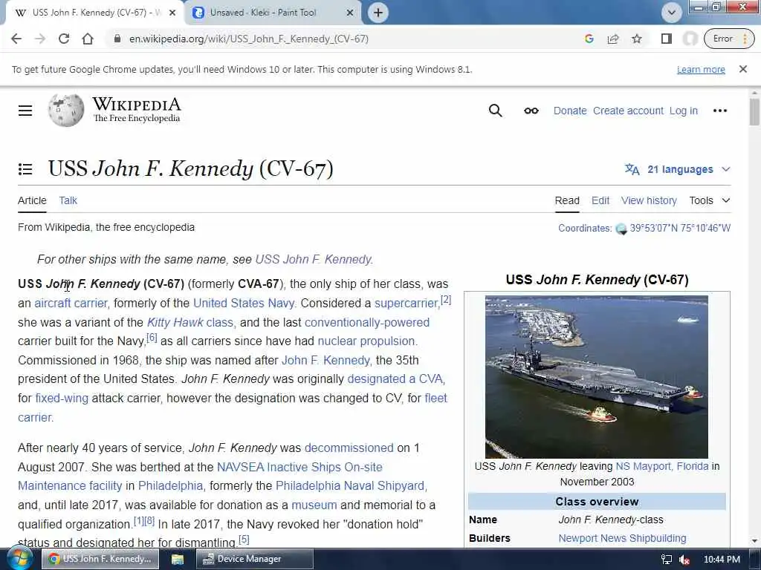761x570 pixels.
Task: Click the scrollbar down arrow
Action: 754,541
